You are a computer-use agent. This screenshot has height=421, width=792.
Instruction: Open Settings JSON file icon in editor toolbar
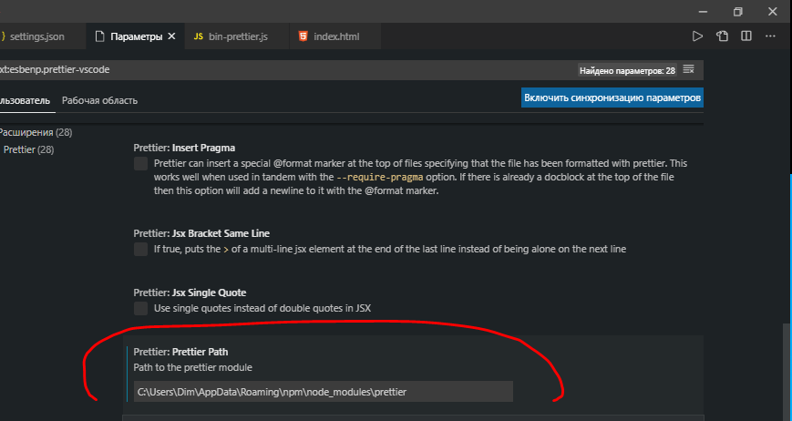[723, 36]
